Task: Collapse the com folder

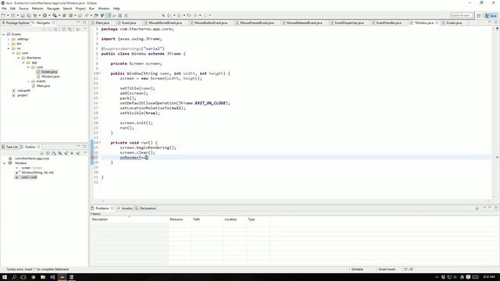Action: point(13,53)
